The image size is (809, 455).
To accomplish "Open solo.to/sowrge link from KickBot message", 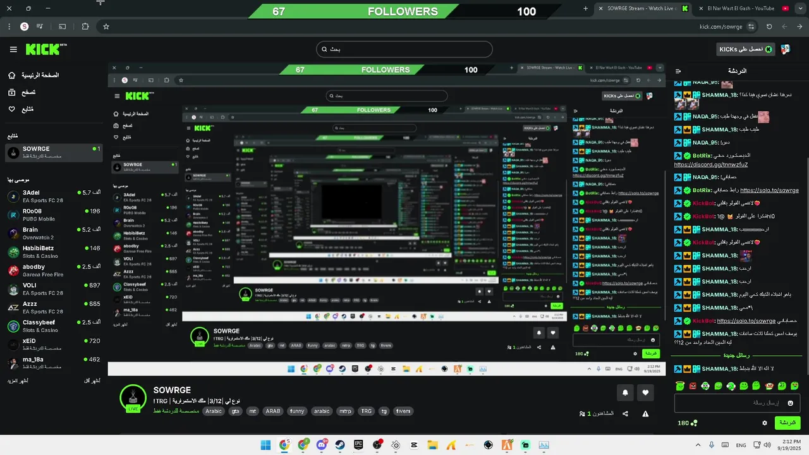I will (x=746, y=320).
